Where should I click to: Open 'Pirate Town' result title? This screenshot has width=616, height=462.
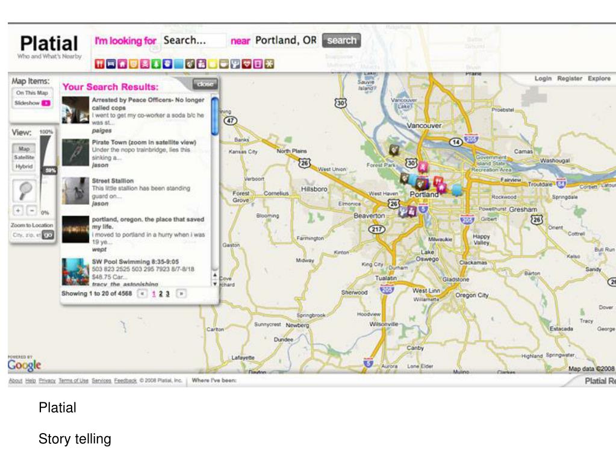(144, 142)
